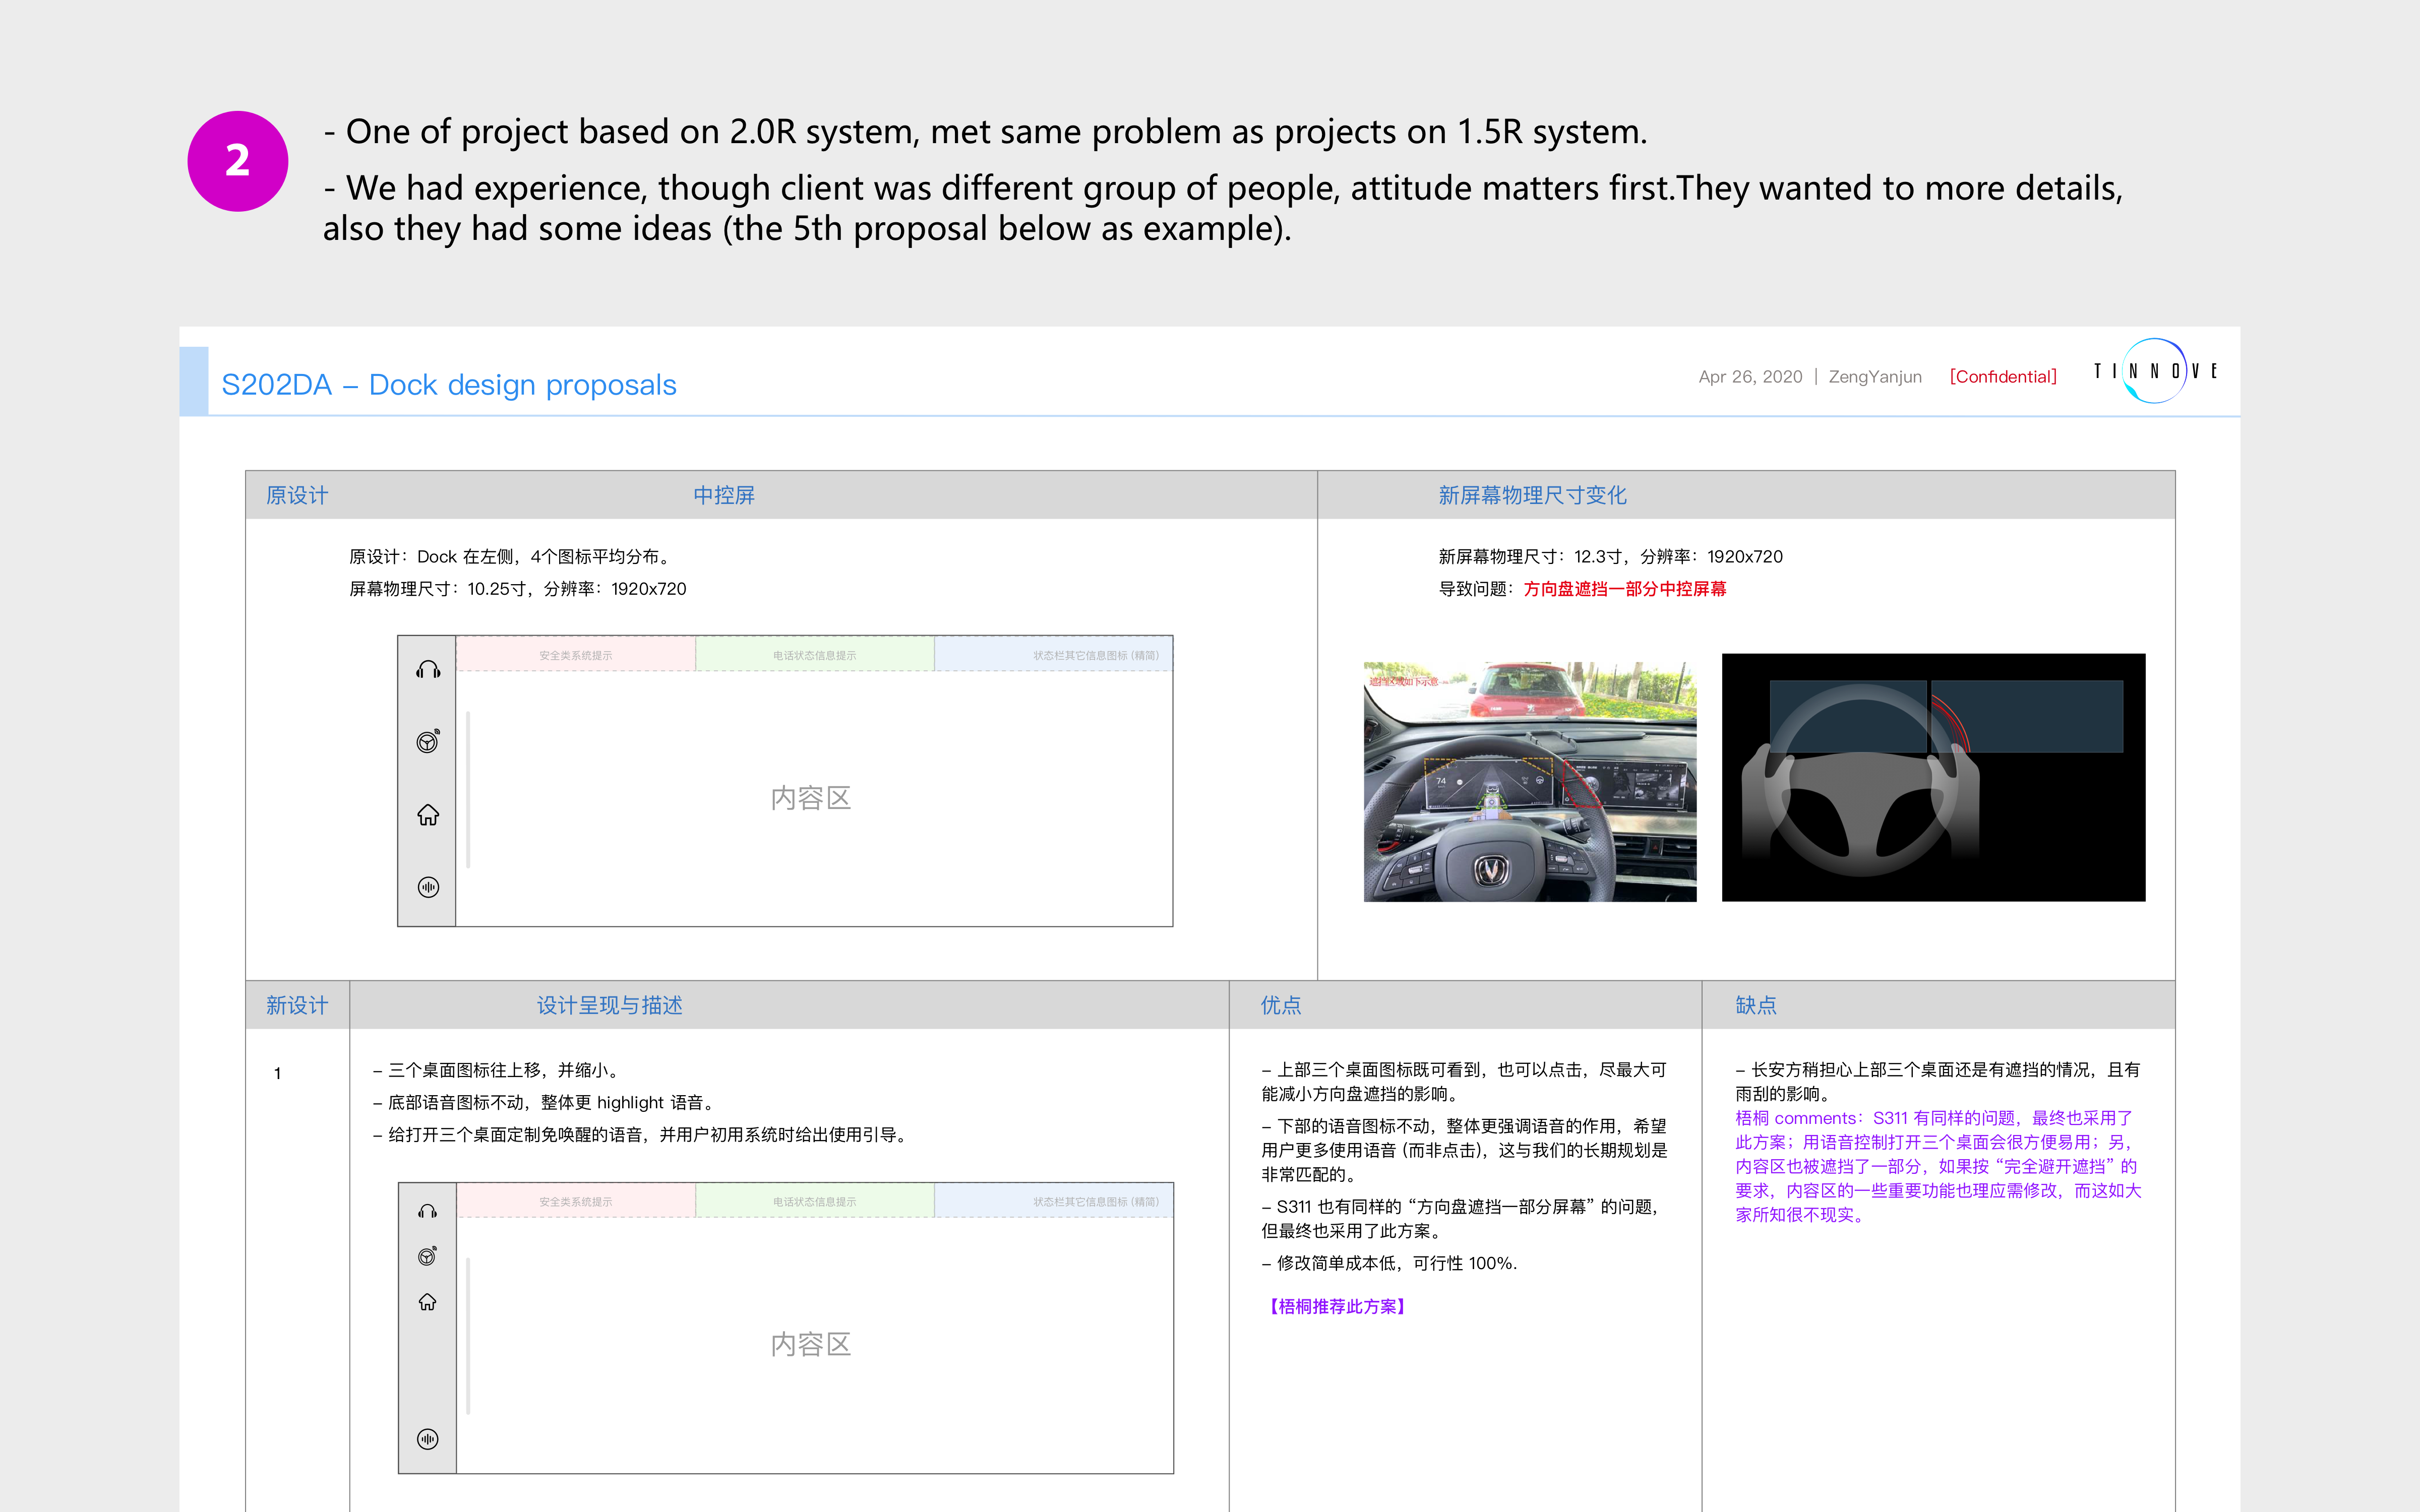
Task: Click the "新设计" header cell
Action: 297,1006
